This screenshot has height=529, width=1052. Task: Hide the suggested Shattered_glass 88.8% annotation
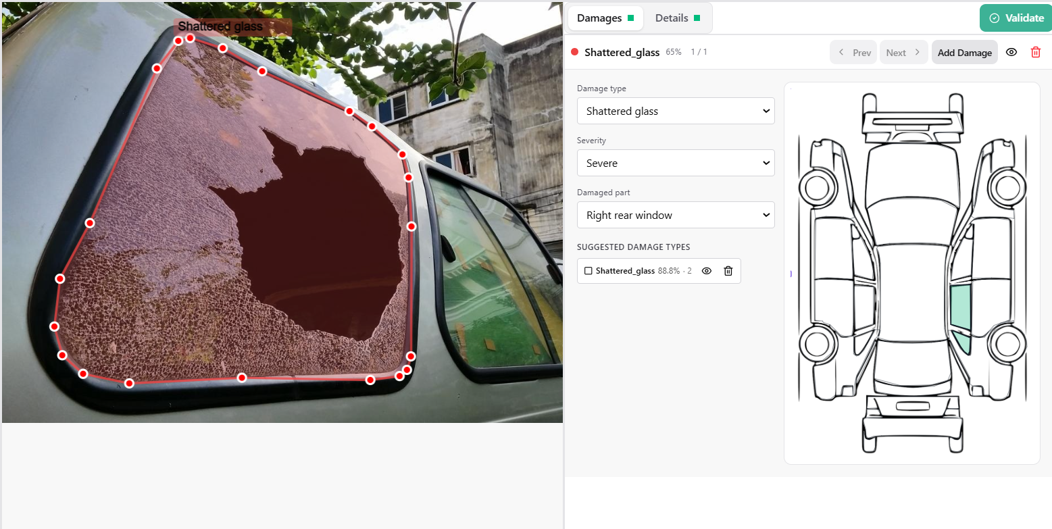tap(706, 271)
